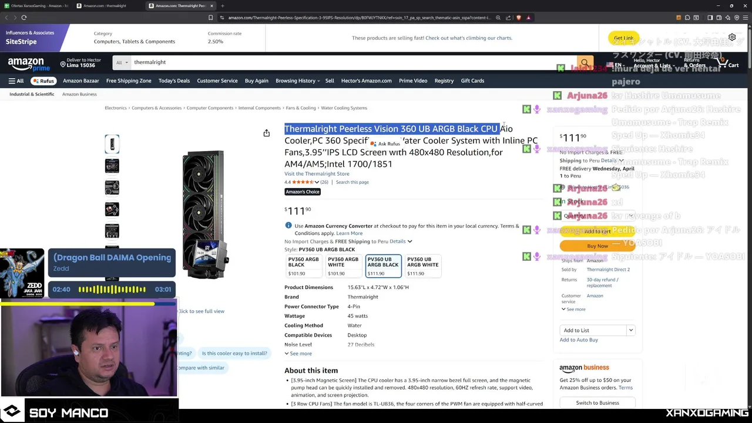Open Thermalright Direct 2 seller link
Image resolution: width=752 pixels, height=423 pixels.
pos(608,270)
